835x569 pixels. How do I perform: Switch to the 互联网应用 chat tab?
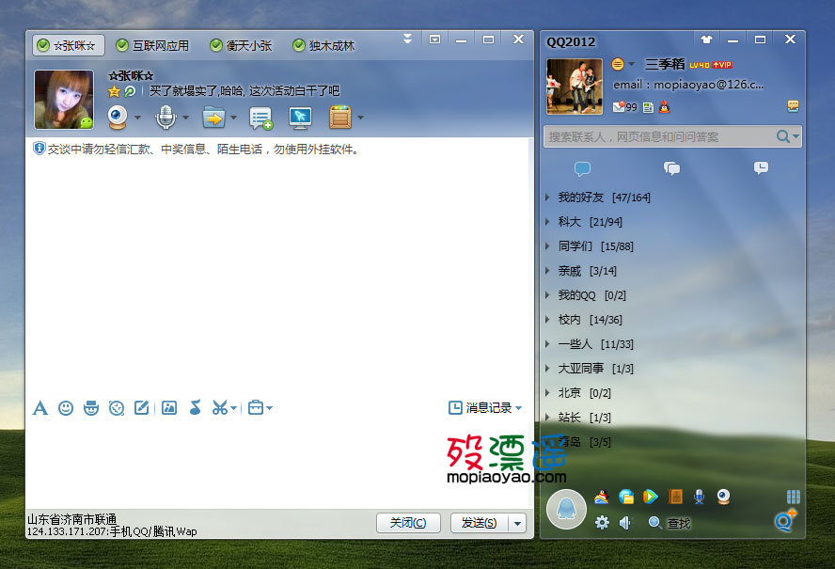(153, 45)
